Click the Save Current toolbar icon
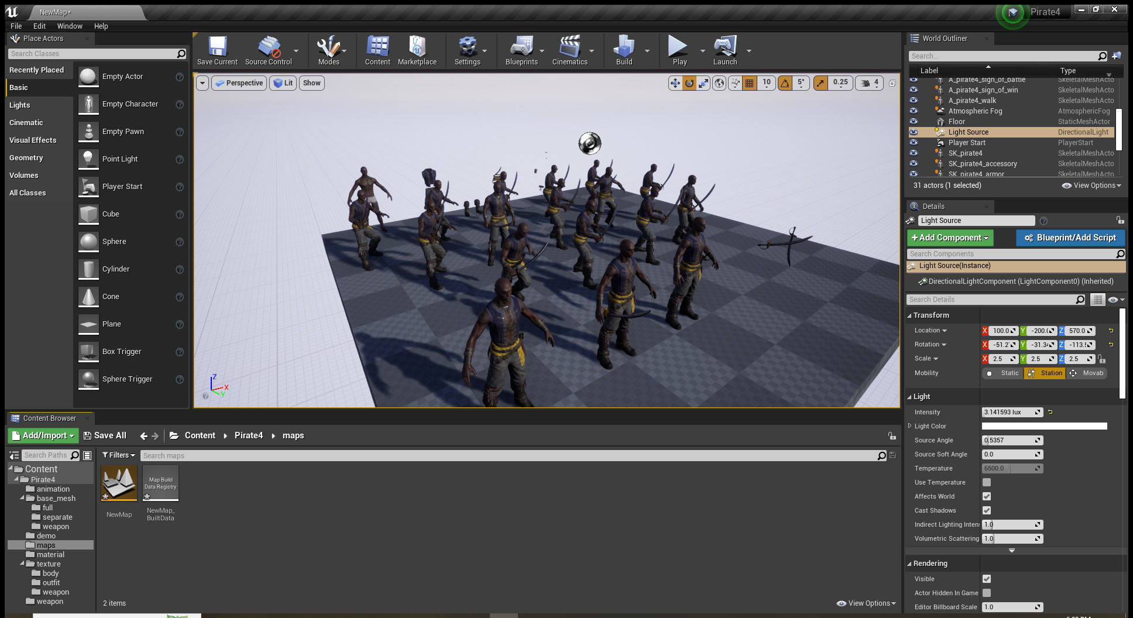Viewport: 1133px width, 618px height. [217, 50]
